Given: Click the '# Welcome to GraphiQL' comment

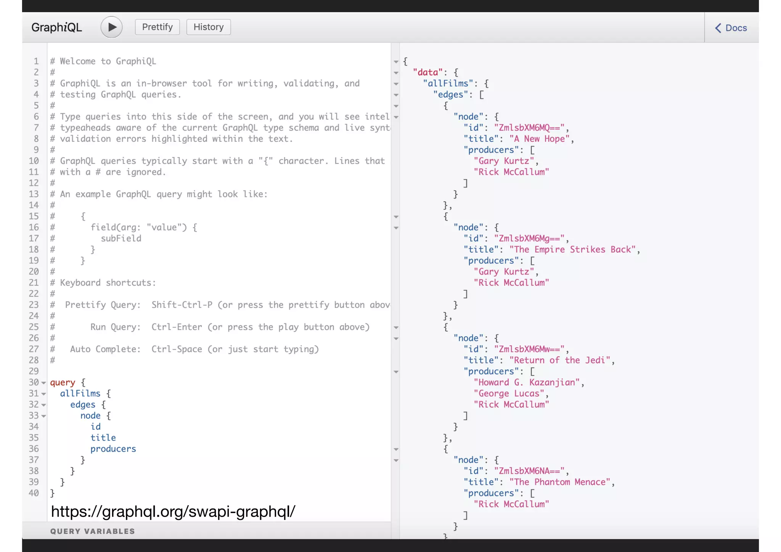Looking at the screenshot, I should (103, 61).
